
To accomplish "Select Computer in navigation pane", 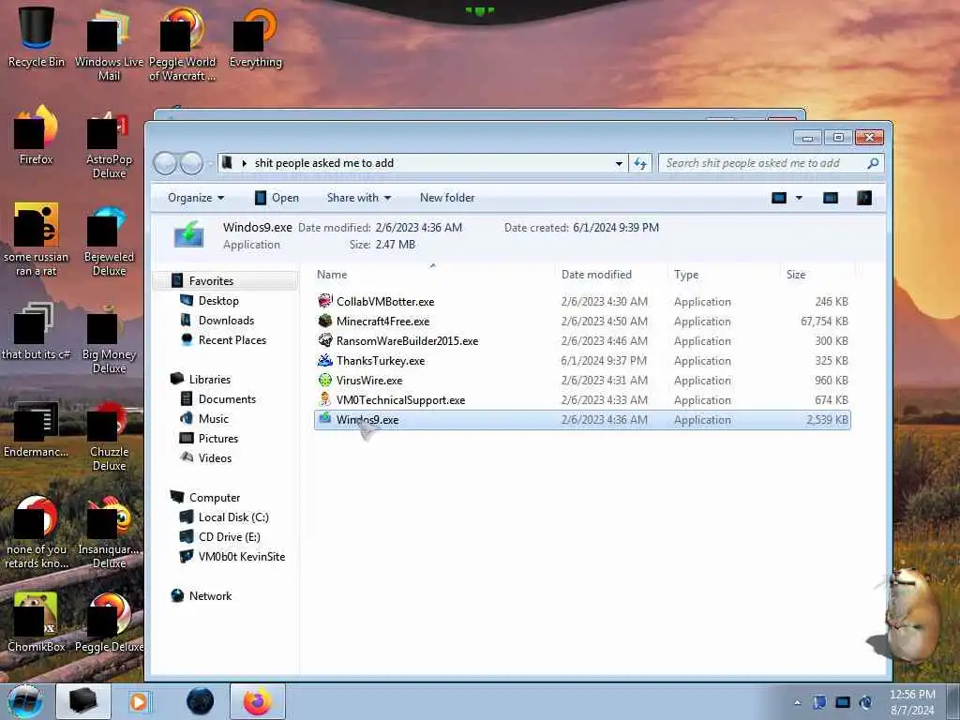I will pos(215,498).
